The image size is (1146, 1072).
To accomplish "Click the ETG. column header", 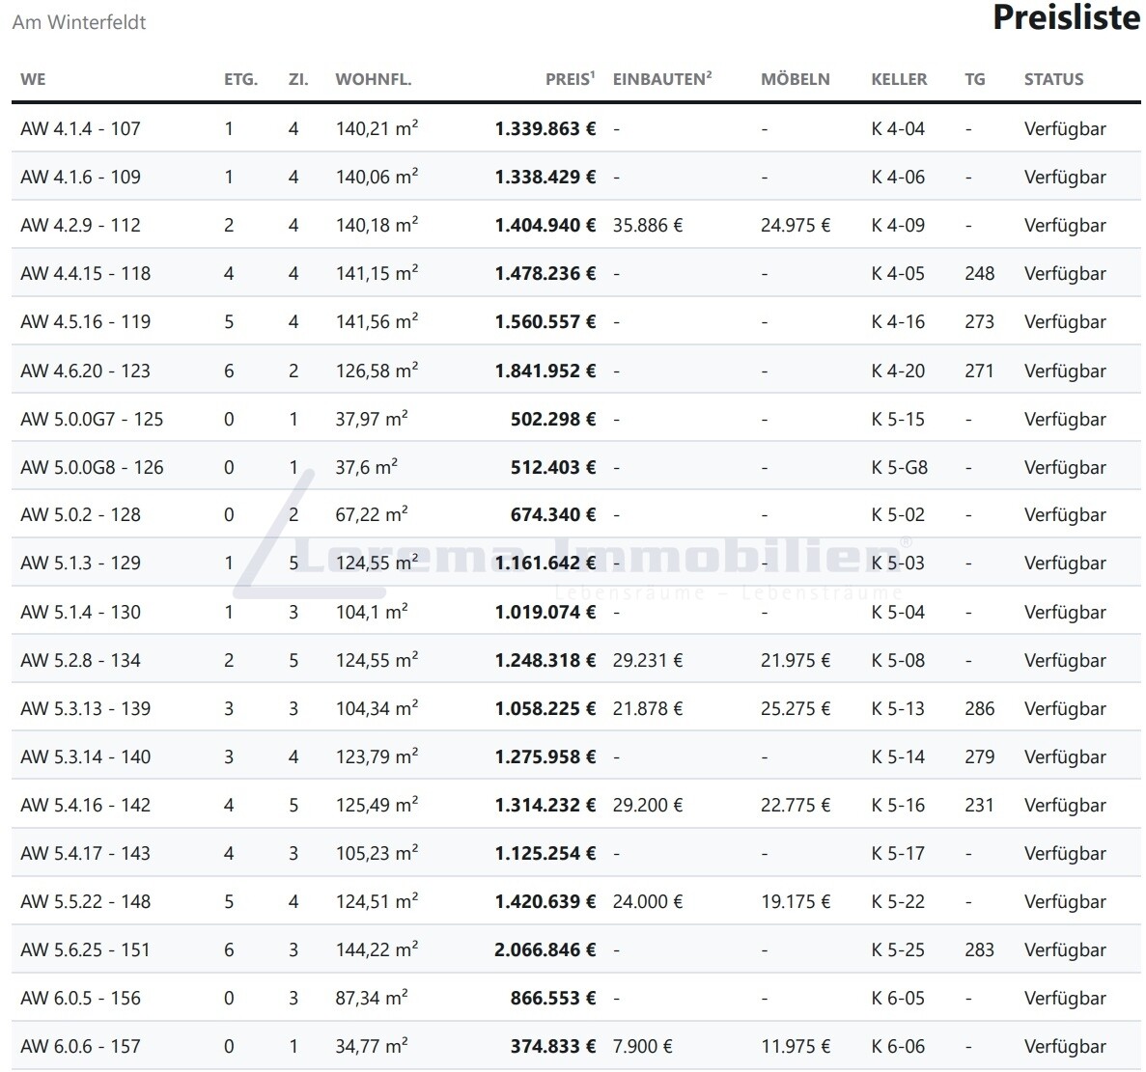I will (240, 79).
